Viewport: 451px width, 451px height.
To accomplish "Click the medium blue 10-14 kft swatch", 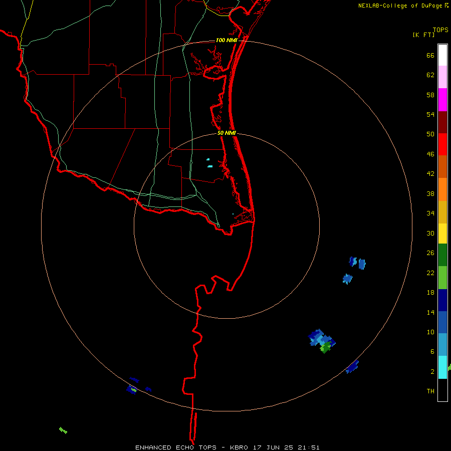I will click(442, 322).
